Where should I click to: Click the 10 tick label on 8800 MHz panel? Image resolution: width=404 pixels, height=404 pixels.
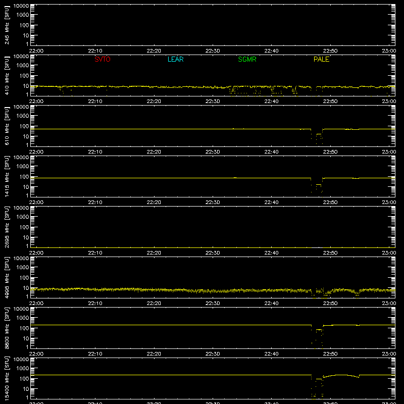click(x=26, y=338)
